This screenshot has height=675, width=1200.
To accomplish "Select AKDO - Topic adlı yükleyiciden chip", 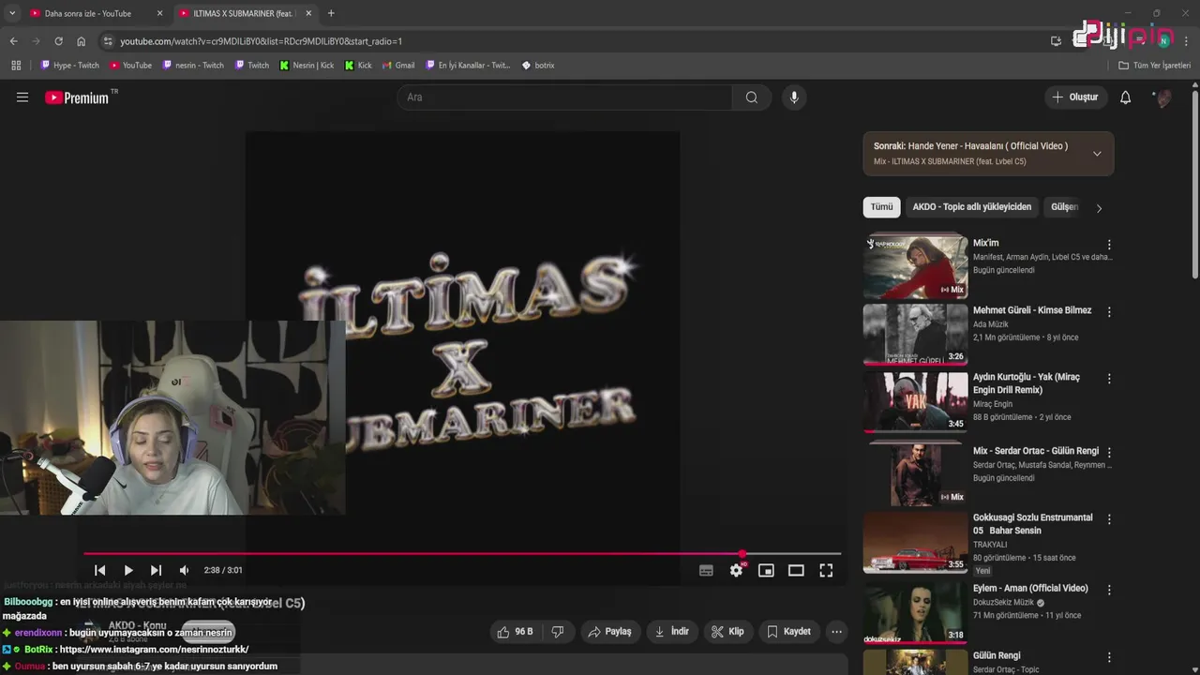I will (972, 207).
